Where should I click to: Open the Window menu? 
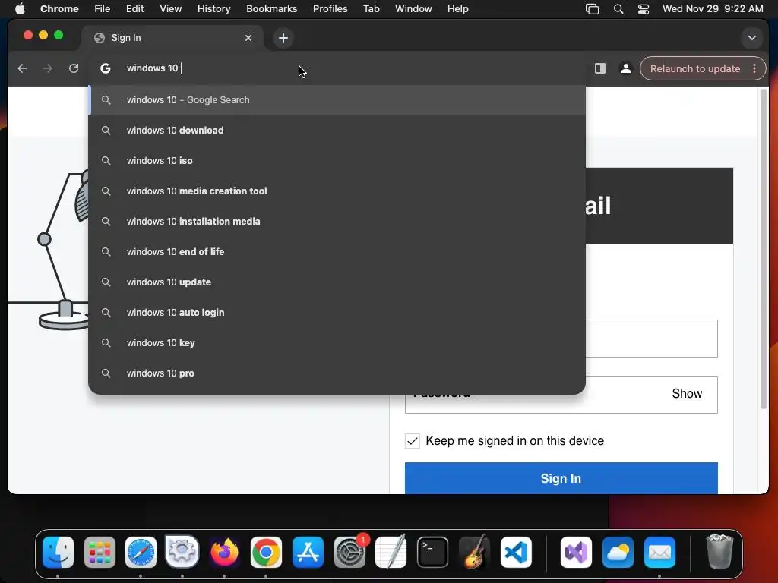[x=413, y=8]
